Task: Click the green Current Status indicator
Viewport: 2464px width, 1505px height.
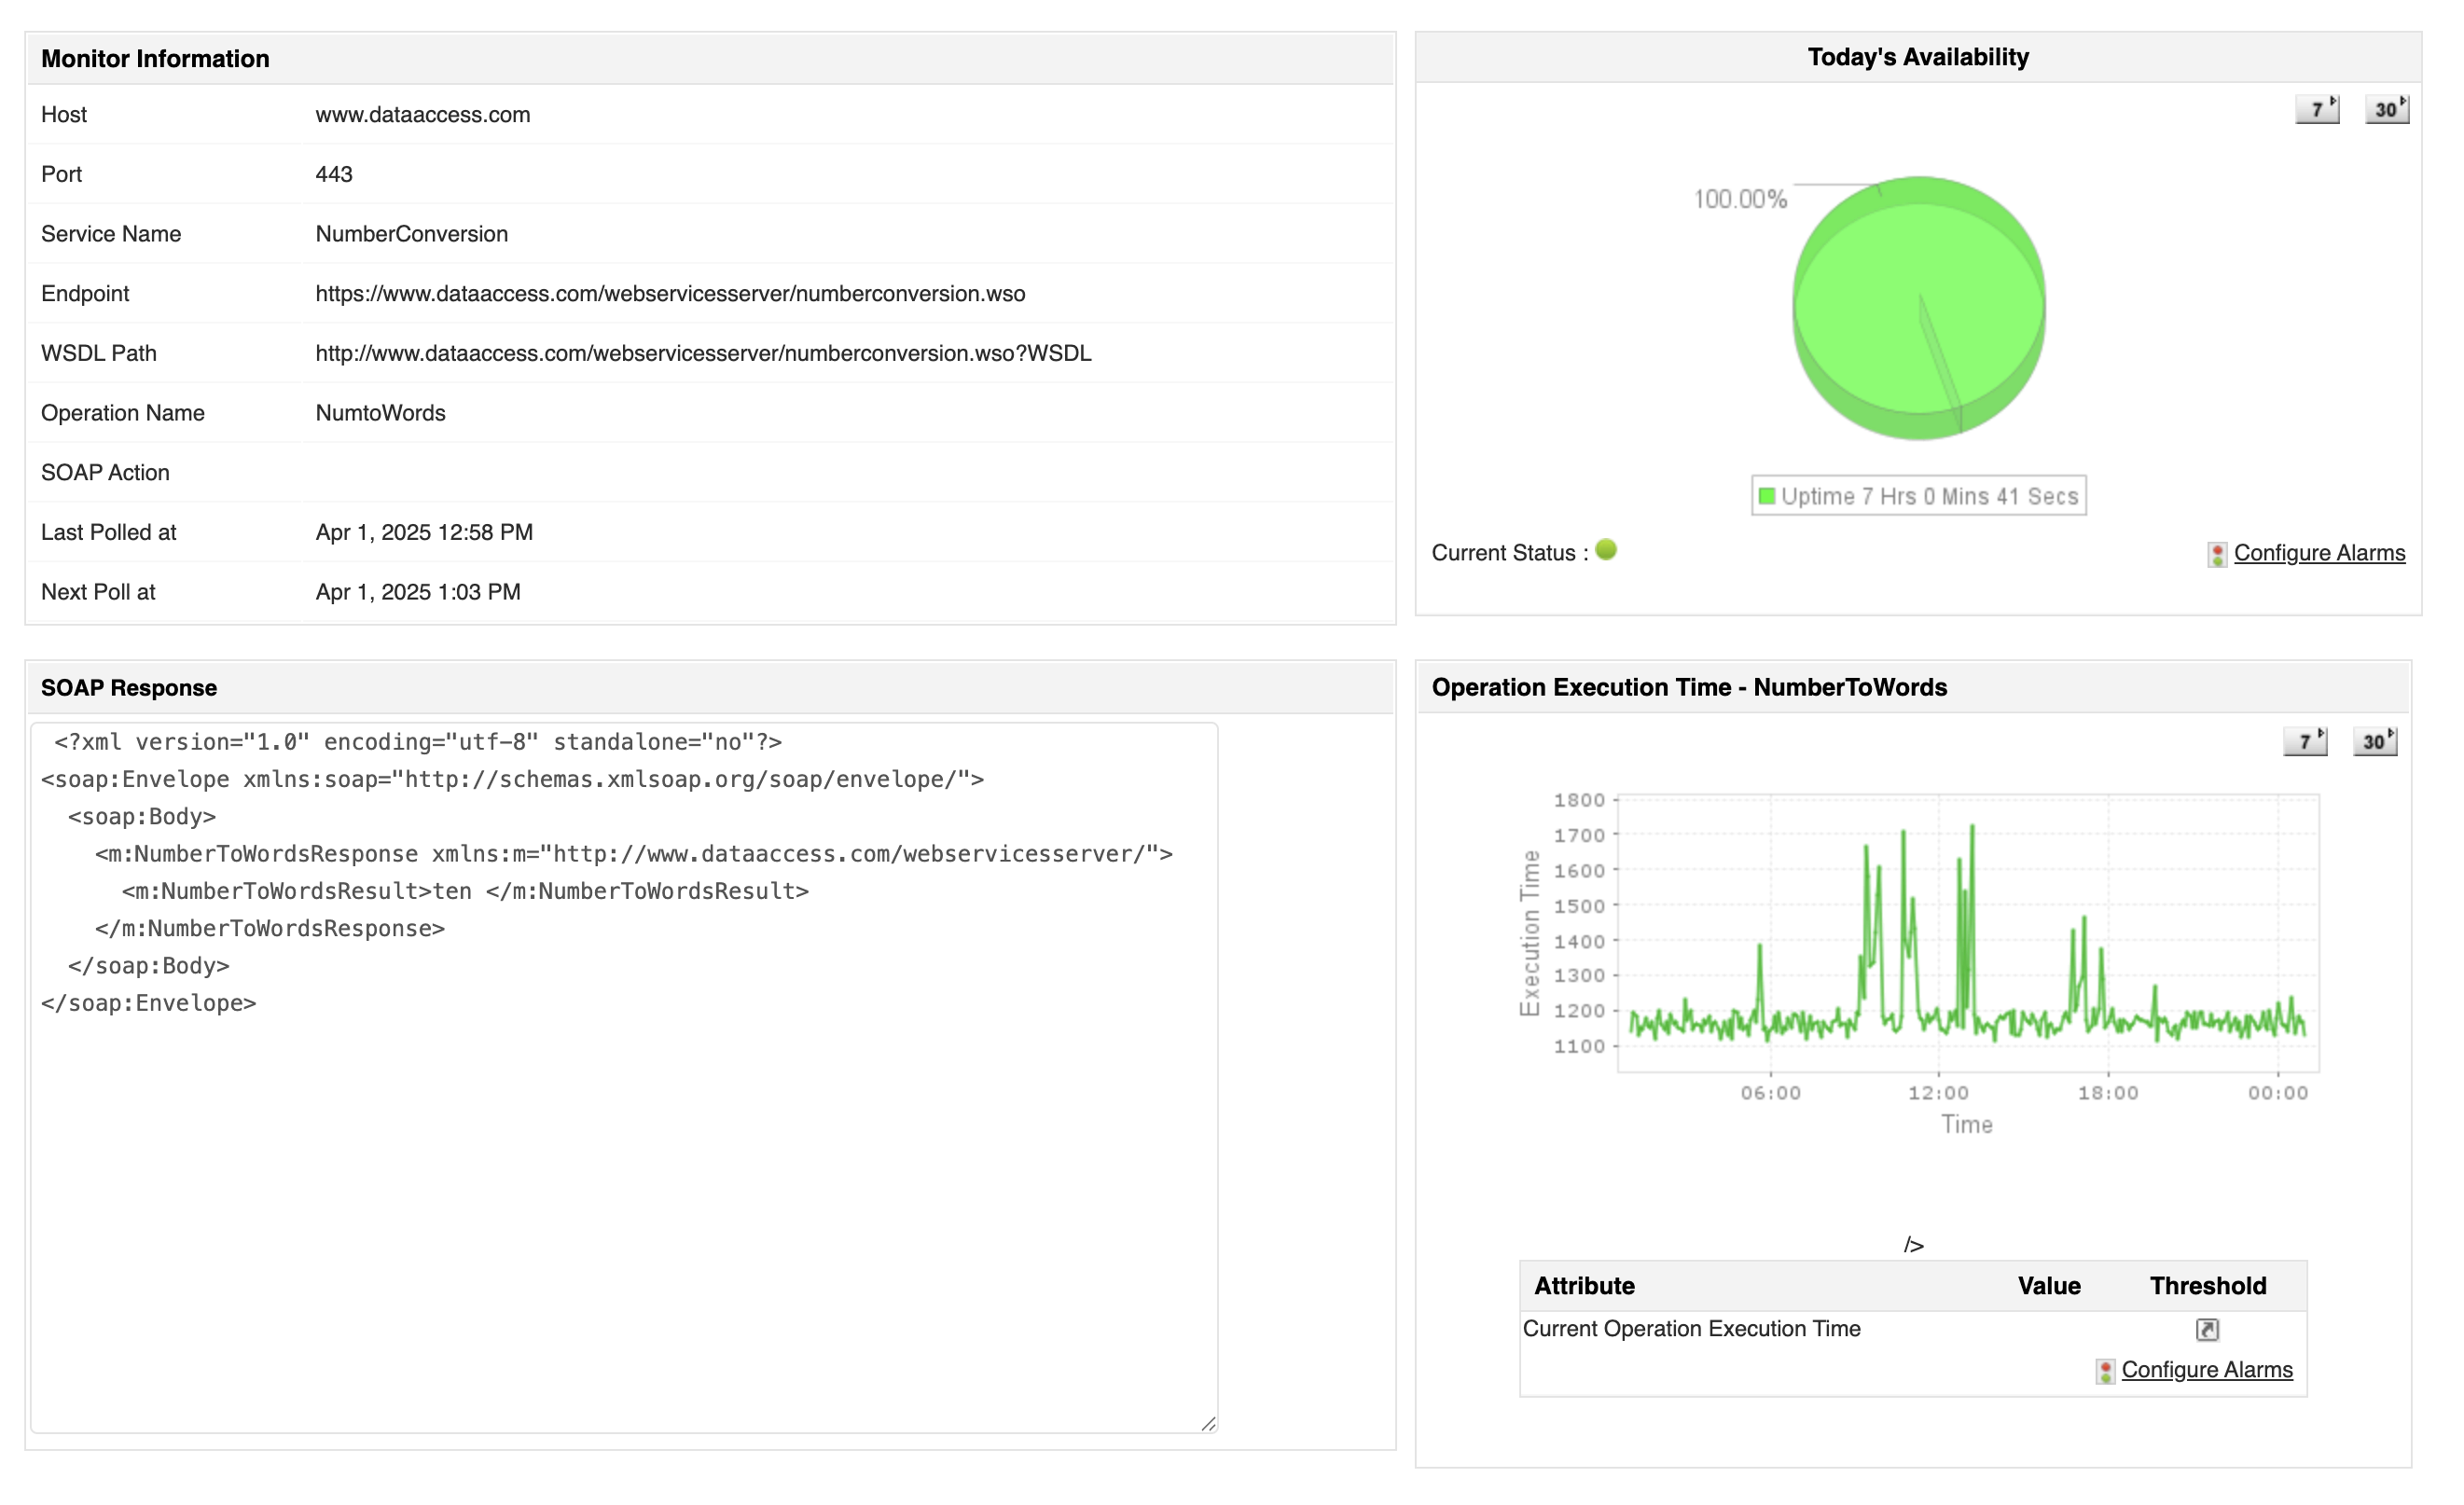Action: tap(1607, 550)
